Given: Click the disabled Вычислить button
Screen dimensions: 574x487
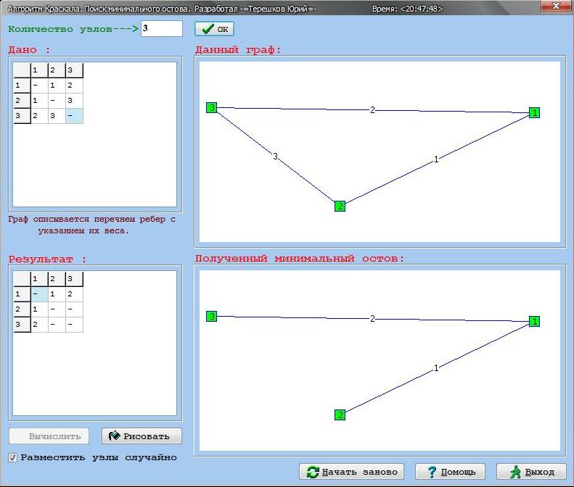Looking at the screenshot, I should point(49,436).
